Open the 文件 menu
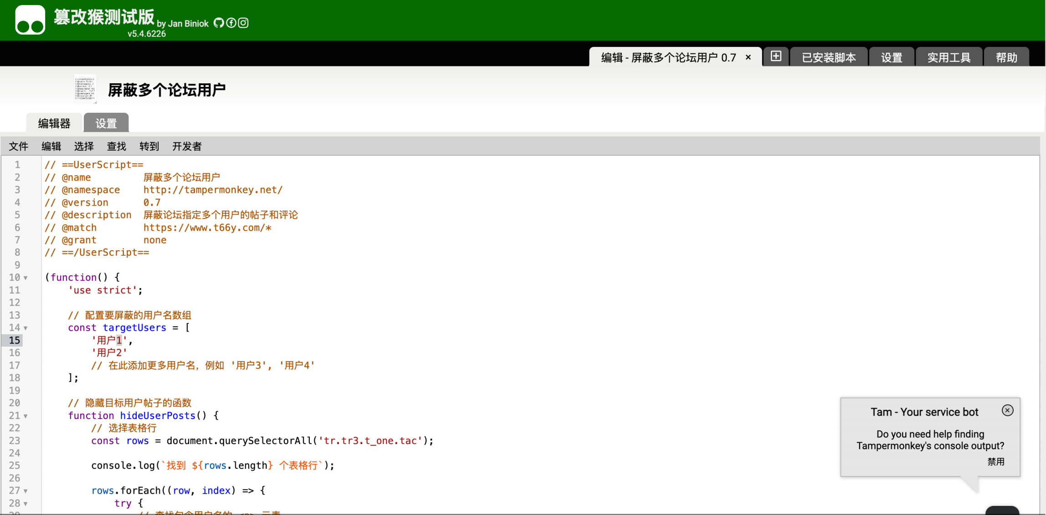 pos(19,146)
